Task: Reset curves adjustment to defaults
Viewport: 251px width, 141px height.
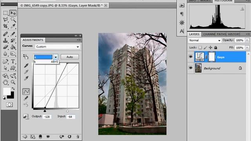Action: coord(69,137)
